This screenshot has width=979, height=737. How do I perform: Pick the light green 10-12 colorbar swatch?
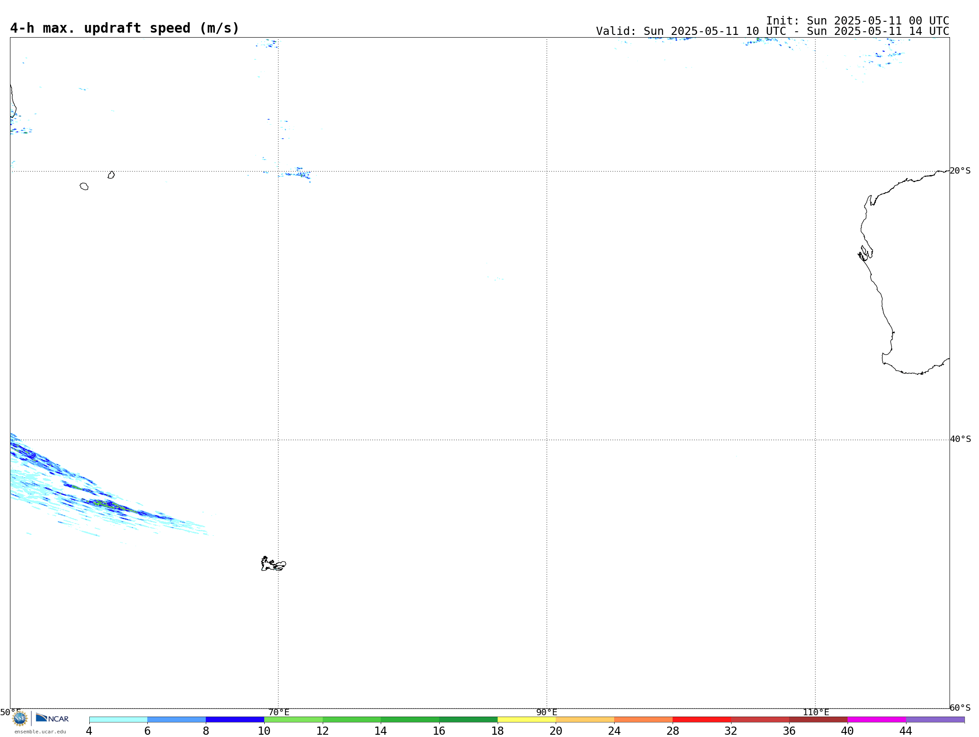click(x=293, y=720)
